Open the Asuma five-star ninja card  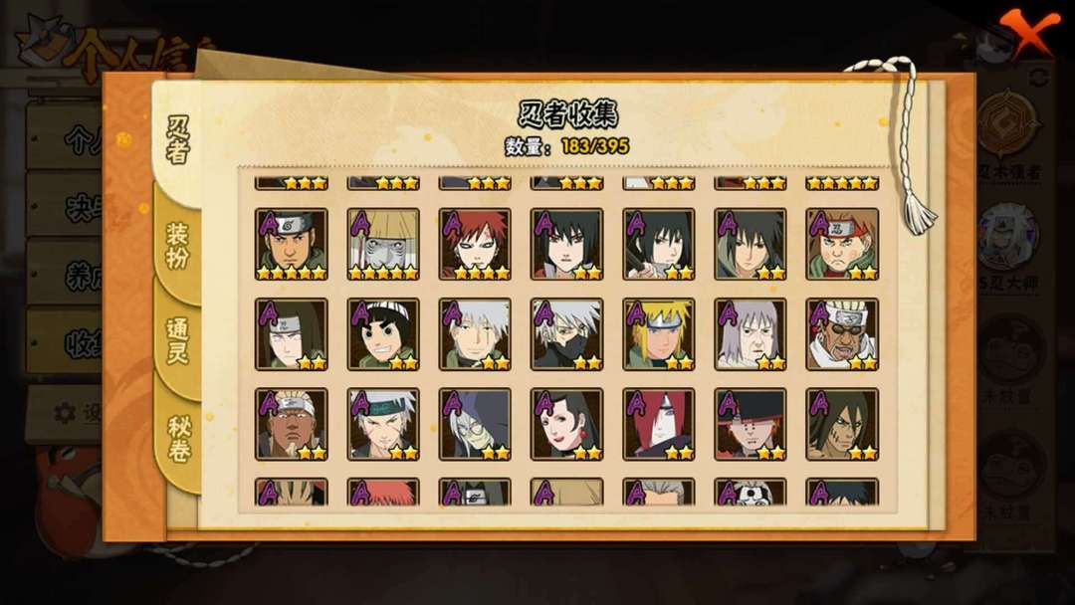292,244
